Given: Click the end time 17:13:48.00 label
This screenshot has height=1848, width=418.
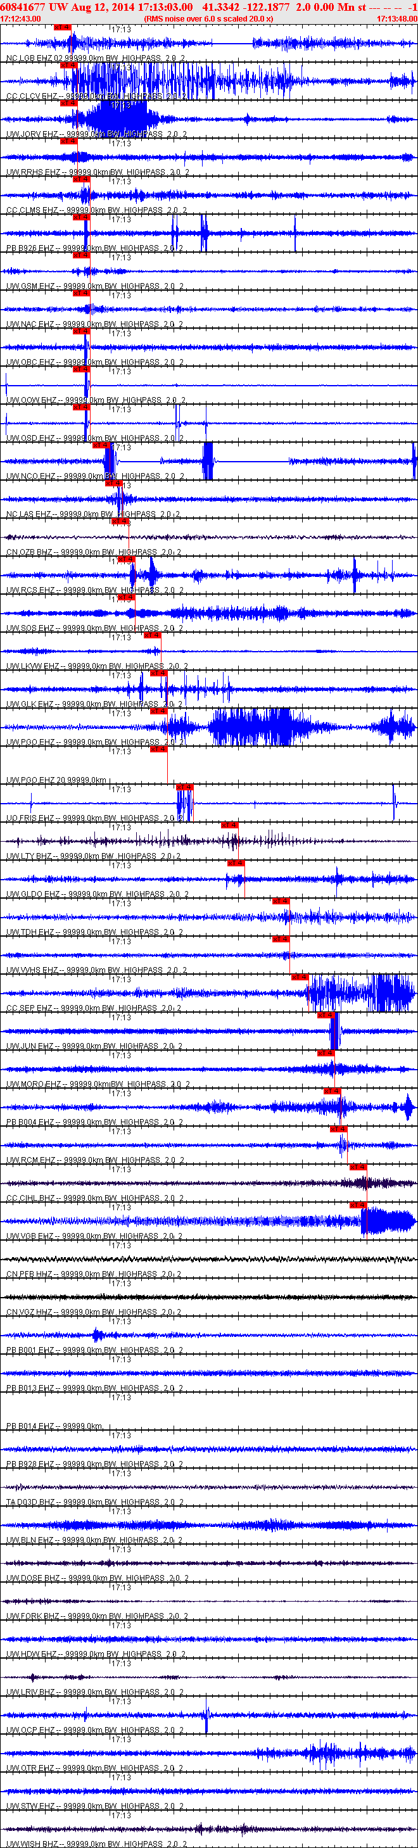Looking at the screenshot, I should pyautogui.click(x=397, y=18).
